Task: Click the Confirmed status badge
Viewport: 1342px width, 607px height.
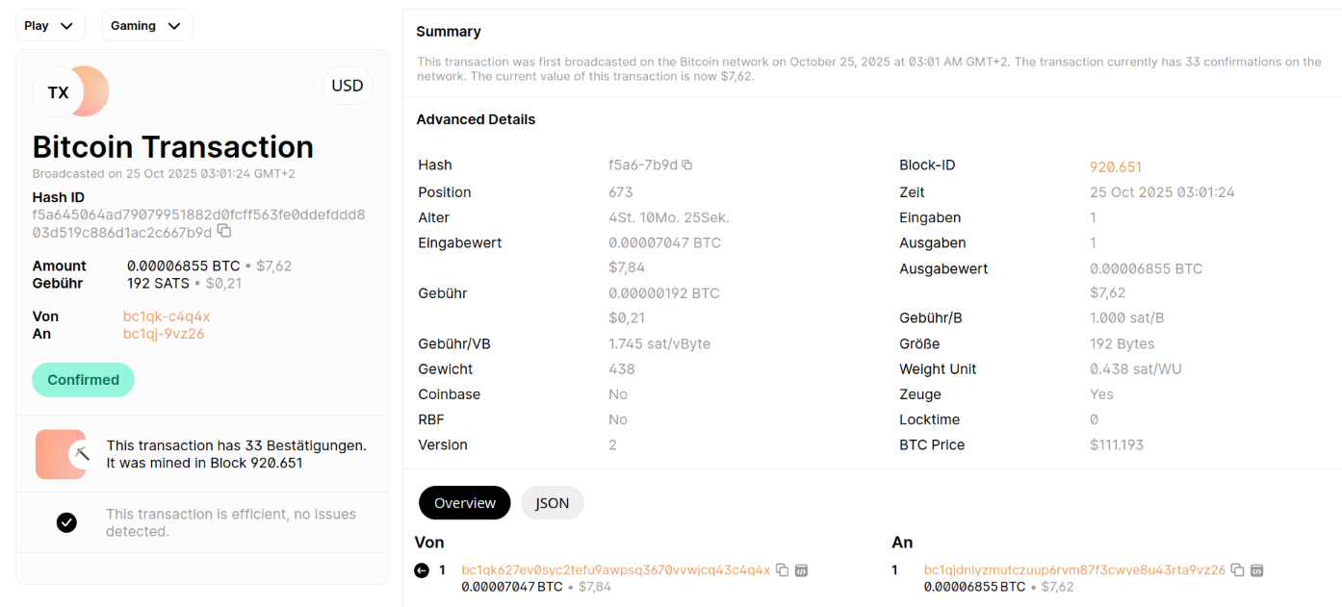Action: tap(84, 380)
